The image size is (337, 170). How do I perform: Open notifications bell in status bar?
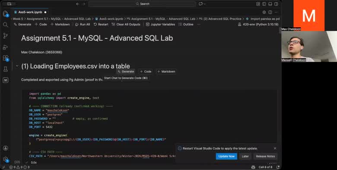(278, 167)
